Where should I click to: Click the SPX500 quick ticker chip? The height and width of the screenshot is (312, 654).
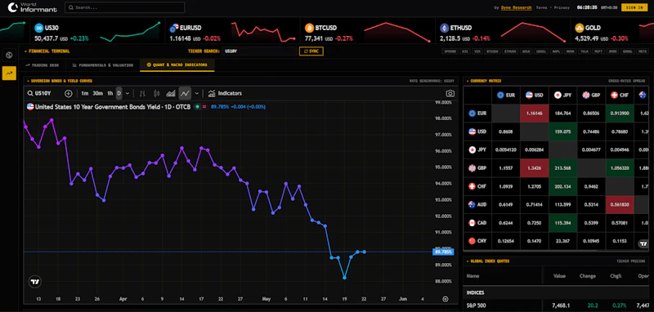pyautogui.click(x=450, y=51)
